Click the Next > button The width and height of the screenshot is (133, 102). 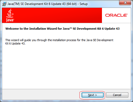tap(93, 95)
